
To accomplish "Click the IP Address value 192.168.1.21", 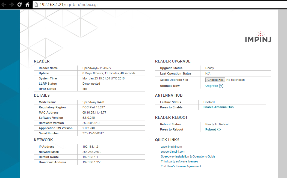I will pyautogui.click(x=91, y=147).
